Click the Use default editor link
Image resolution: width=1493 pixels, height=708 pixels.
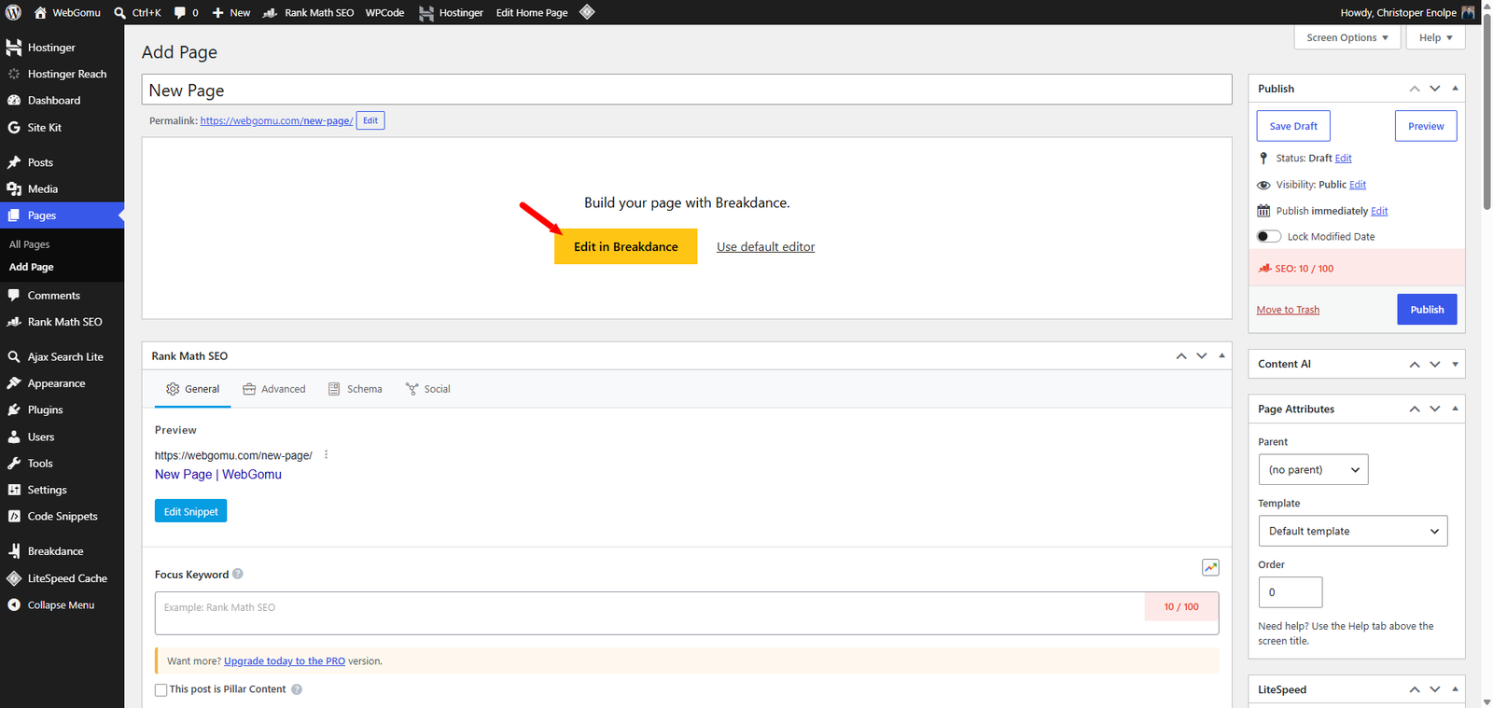(765, 247)
